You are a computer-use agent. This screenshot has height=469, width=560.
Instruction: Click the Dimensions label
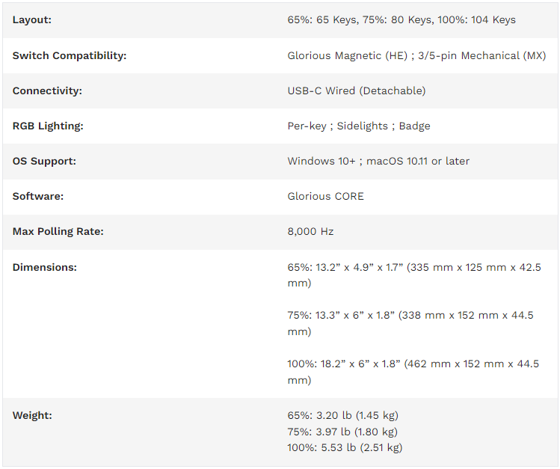(45, 267)
